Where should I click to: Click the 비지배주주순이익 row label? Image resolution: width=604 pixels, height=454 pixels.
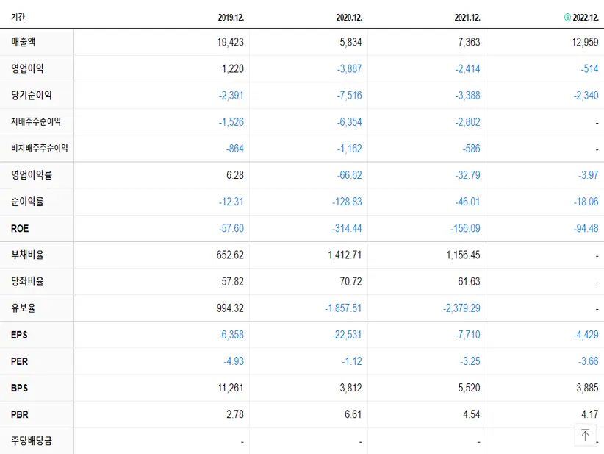[39, 148]
